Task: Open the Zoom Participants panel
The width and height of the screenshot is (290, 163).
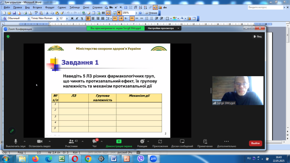Action: (x=71, y=143)
